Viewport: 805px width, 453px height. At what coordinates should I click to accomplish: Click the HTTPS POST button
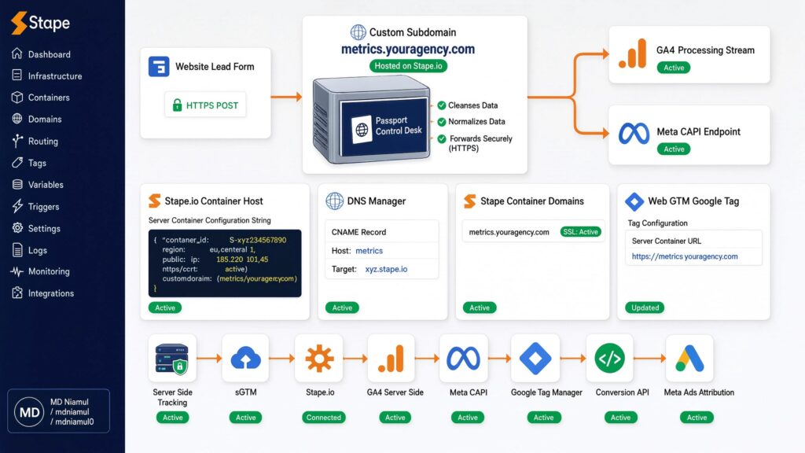205,105
